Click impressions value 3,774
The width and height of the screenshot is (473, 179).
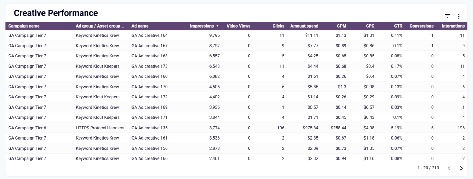pyautogui.click(x=214, y=128)
